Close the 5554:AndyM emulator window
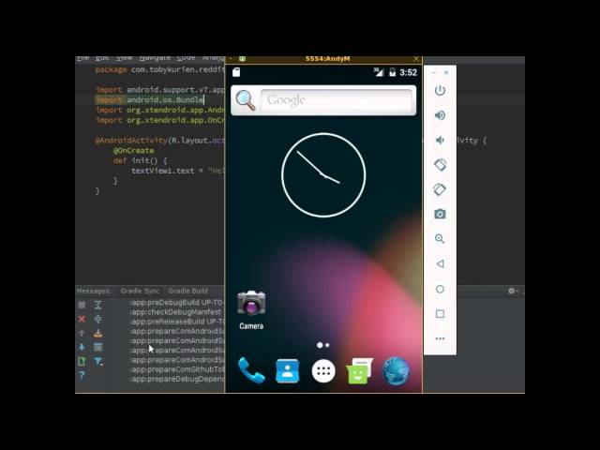The height and width of the screenshot is (450, 600). click(416, 58)
